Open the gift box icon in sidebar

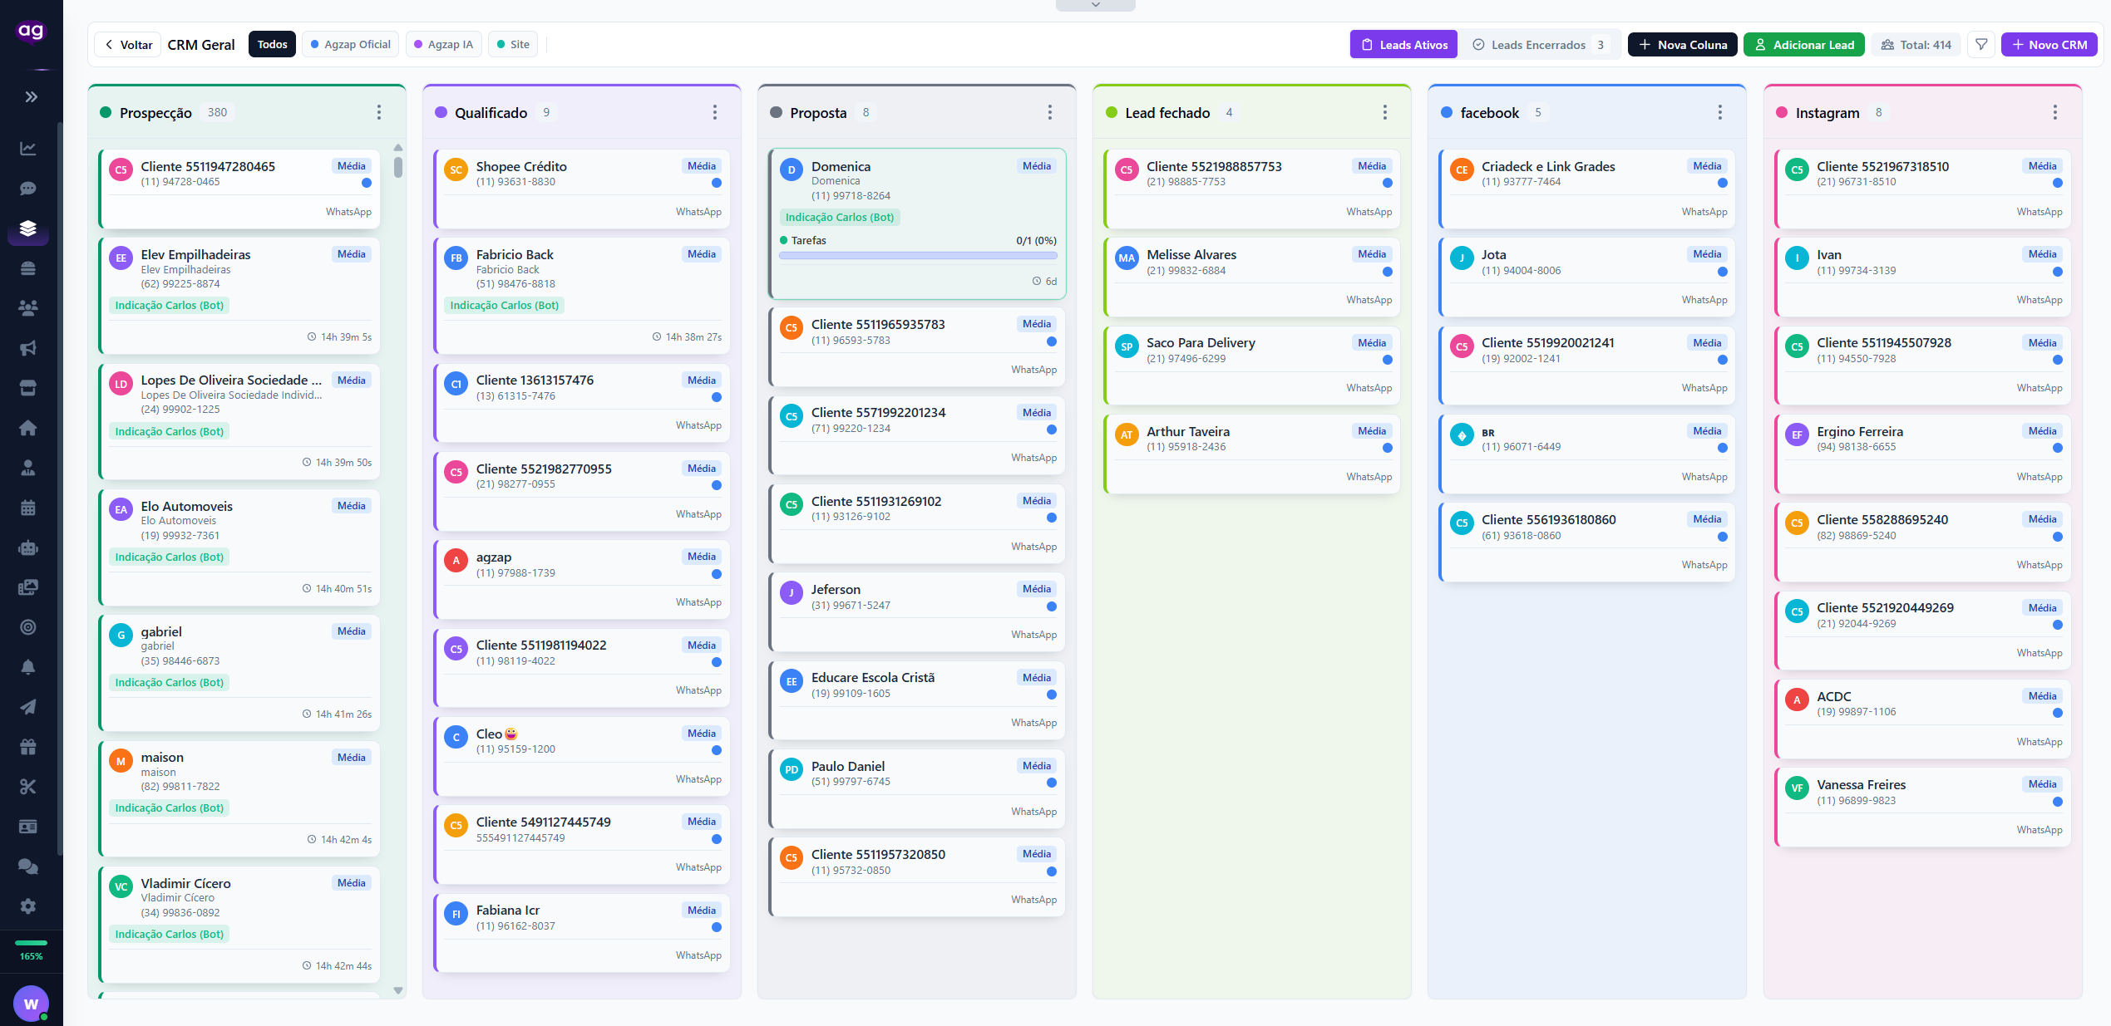pyautogui.click(x=28, y=747)
